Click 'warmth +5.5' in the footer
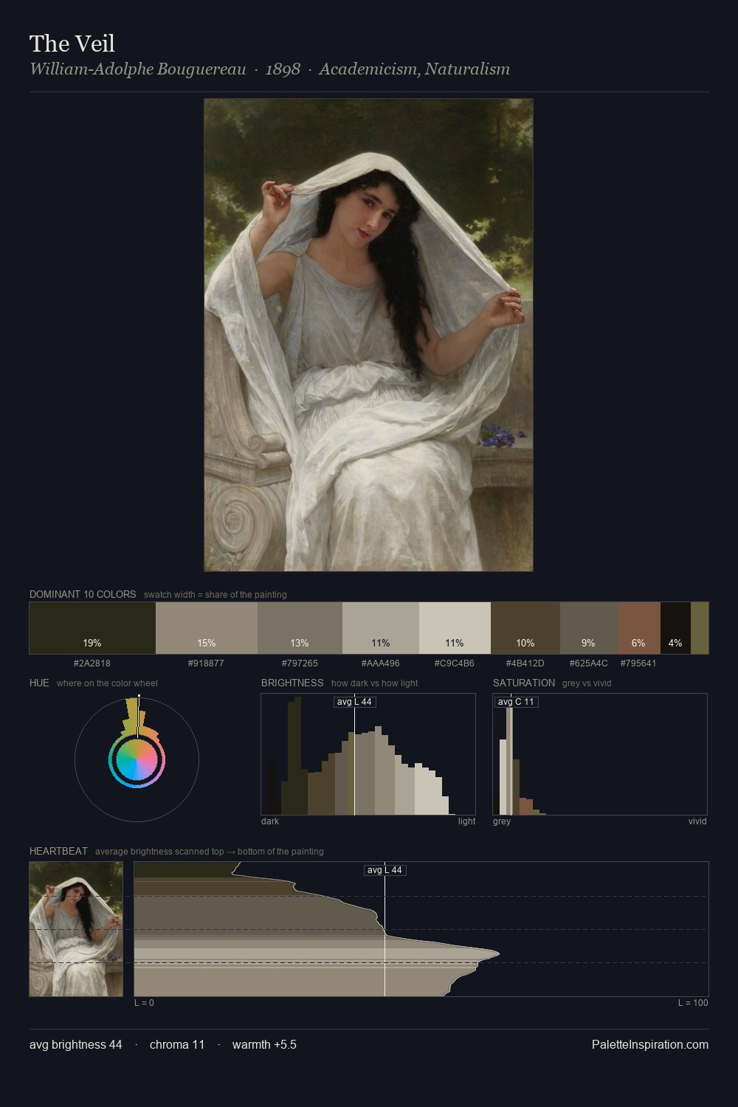This screenshot has height=1107, width=738. [264, 1044]
